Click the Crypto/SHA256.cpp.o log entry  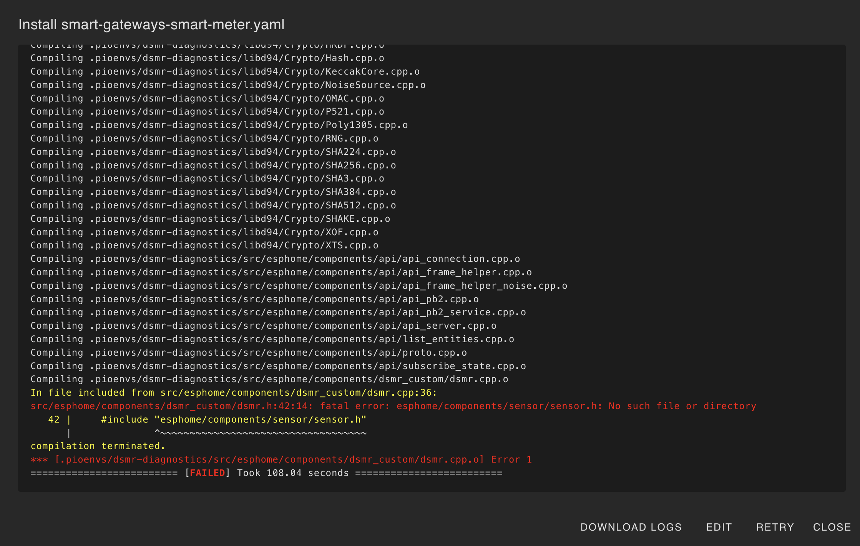coord(213,165)
